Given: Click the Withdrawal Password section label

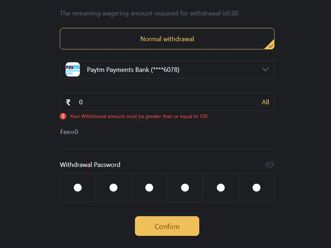Looking at the screenshot, I should [90, 165].
